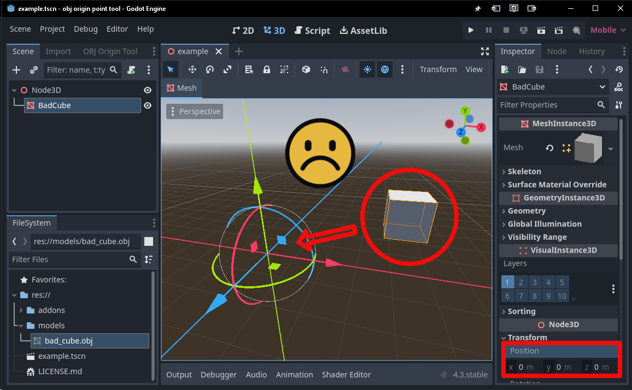Switch to 3D workspace
The image size is (632, 390).
point(274,31)
